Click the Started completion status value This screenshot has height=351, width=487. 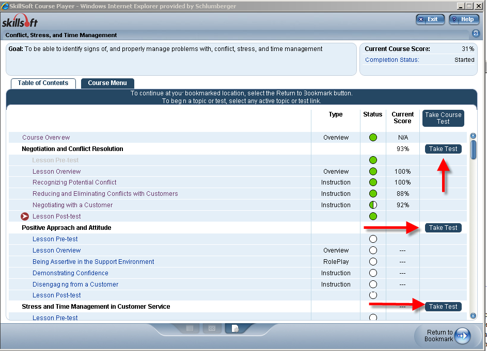[x=464, y=60]
